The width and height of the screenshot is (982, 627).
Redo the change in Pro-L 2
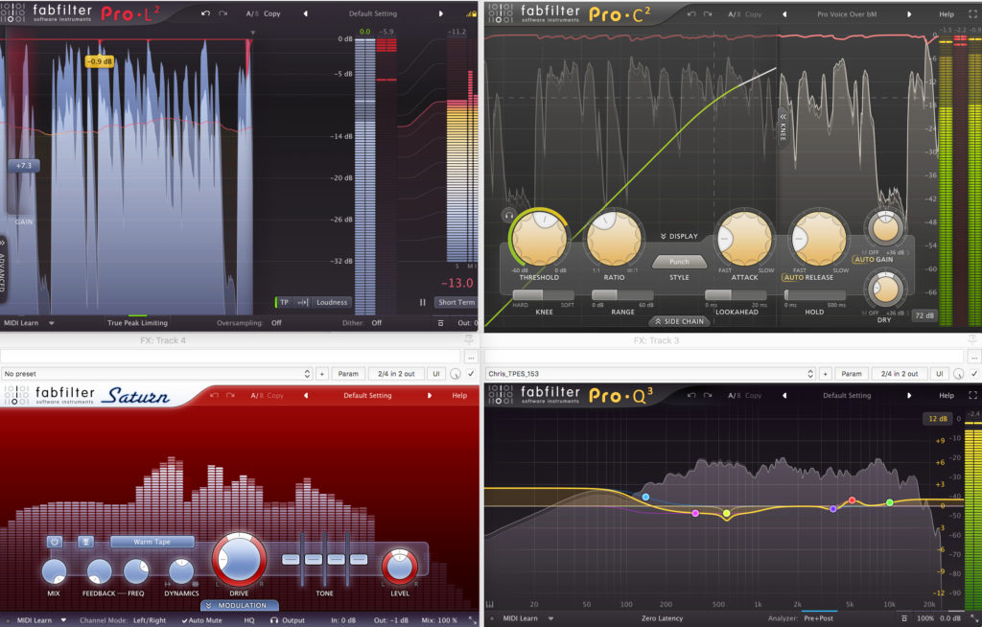click(222, 13)
